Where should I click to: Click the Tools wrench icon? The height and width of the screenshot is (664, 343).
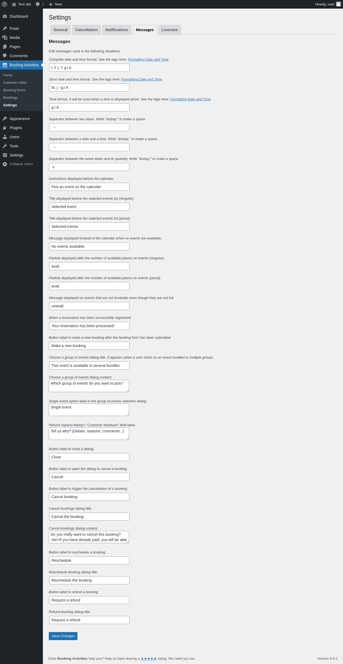5,146
